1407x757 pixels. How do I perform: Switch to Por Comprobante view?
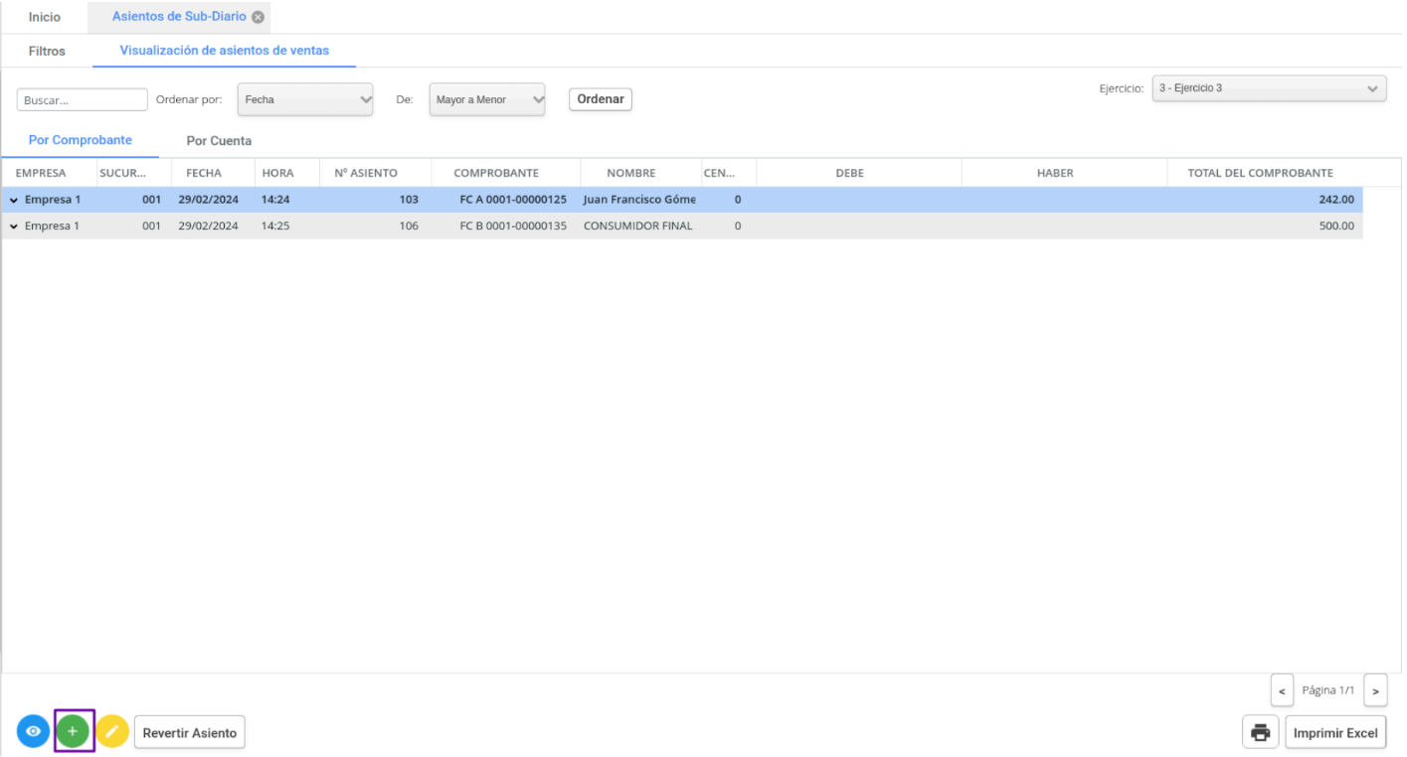pyautogui.click(x=80, y=141)
